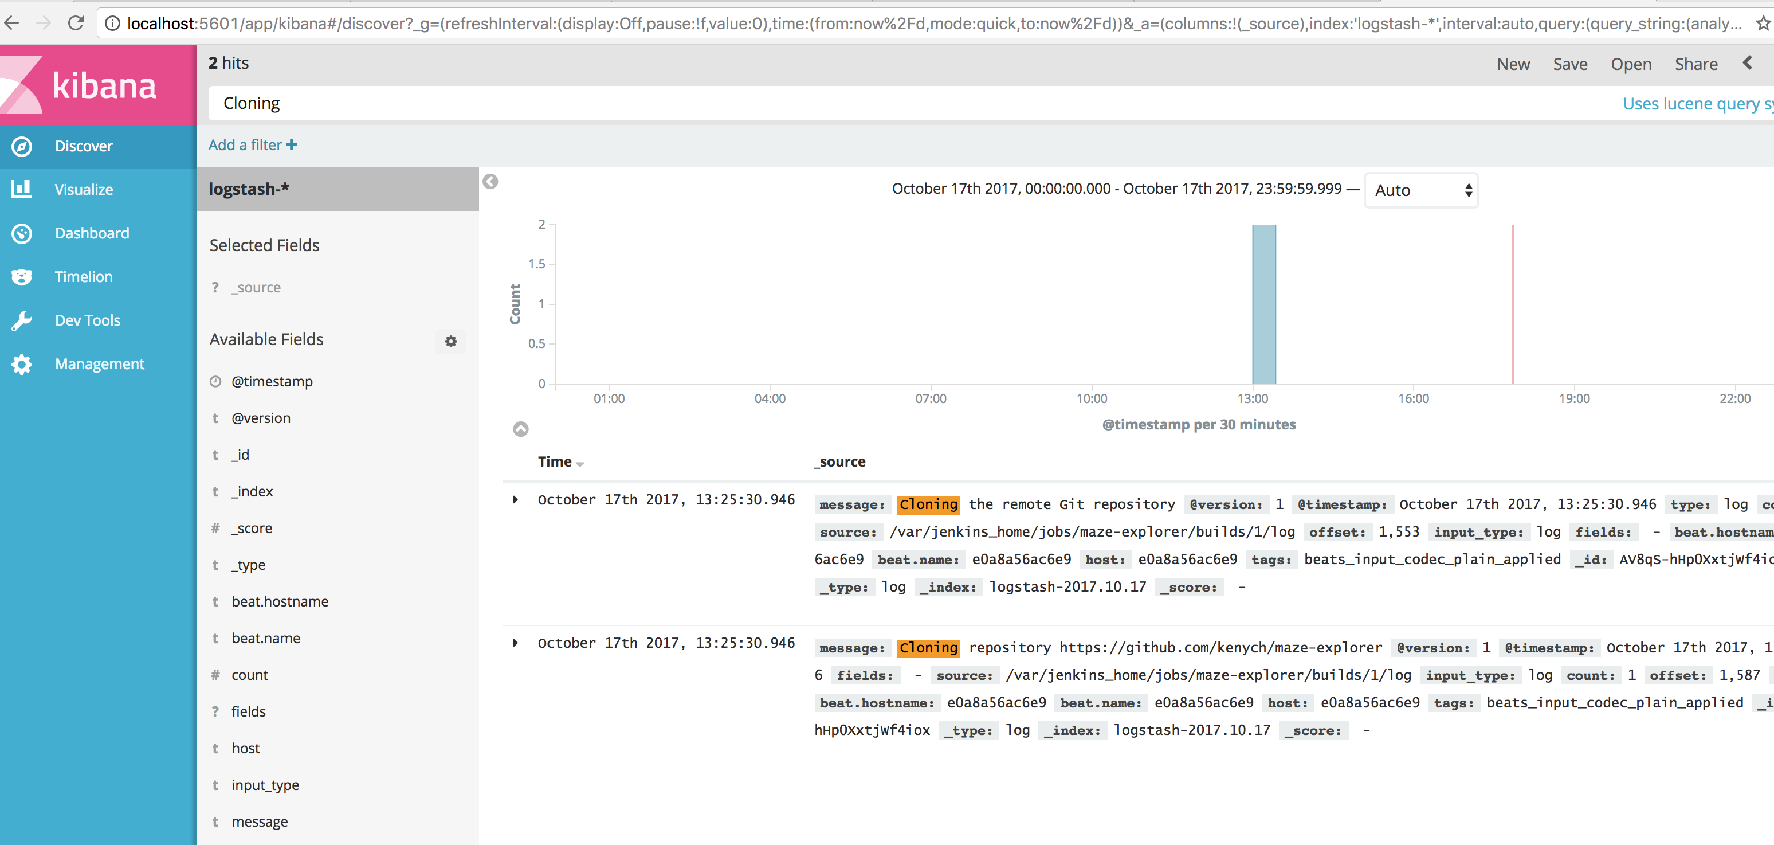Click the Visualize bar chart icon
This screenshot has height=845, width=1774.
point(22,189)
